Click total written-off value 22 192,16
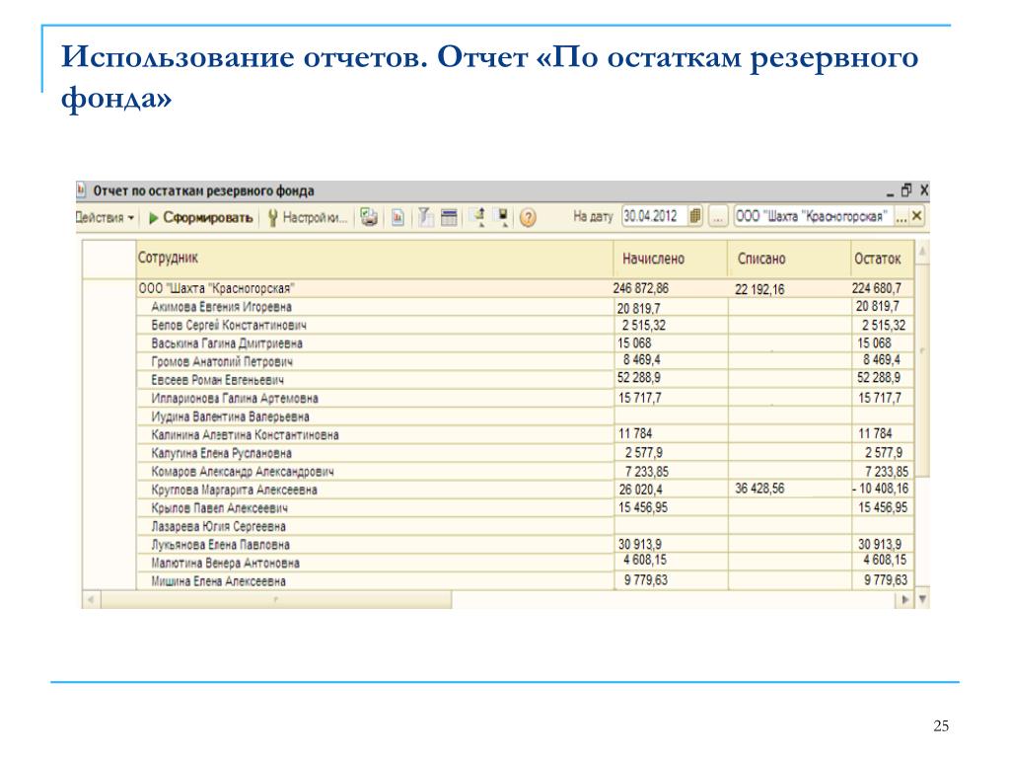 pos(760,289)
